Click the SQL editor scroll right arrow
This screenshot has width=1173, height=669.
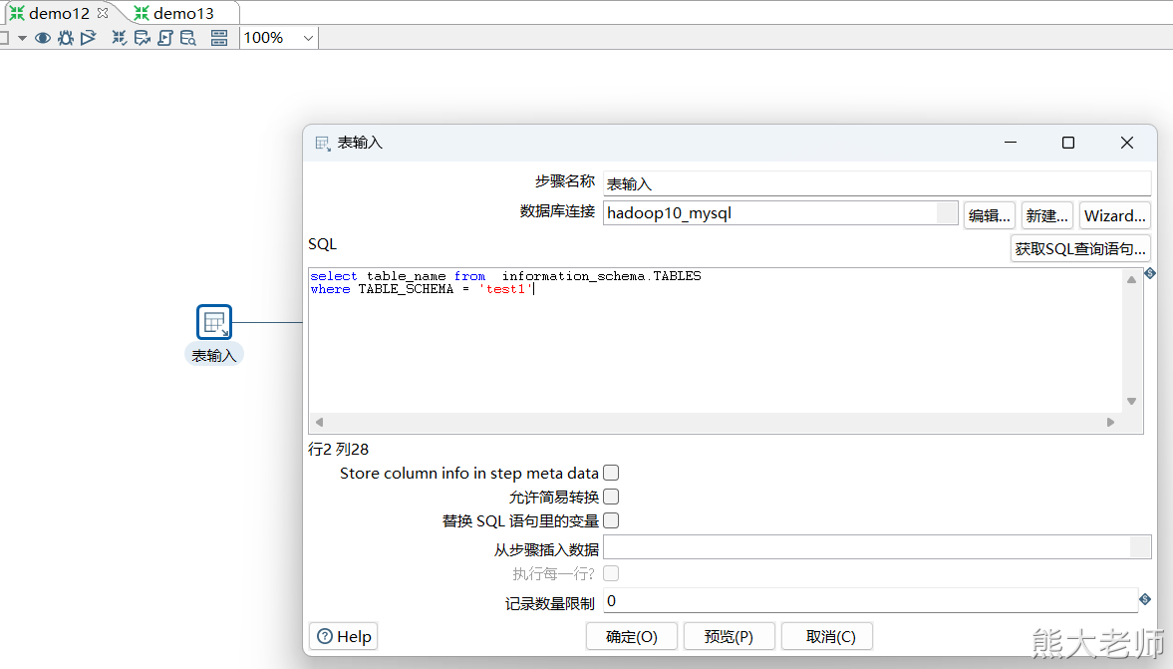(x=1110, y=422)
